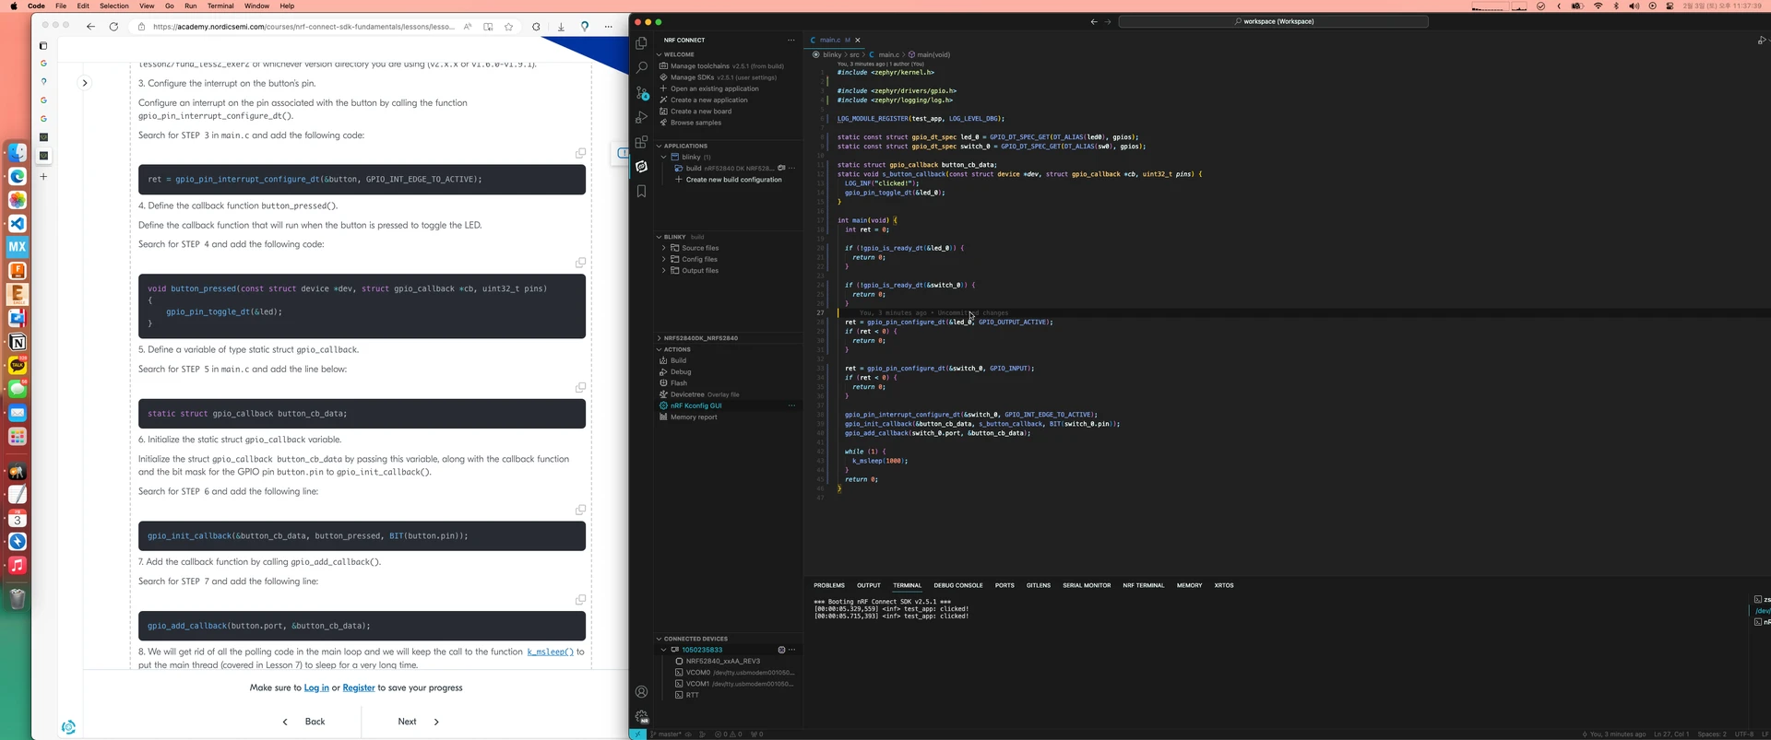Click the Search icon in activity bar
Screen dimensions: 1771x740
pyautogui.click(x=642, y=68)
